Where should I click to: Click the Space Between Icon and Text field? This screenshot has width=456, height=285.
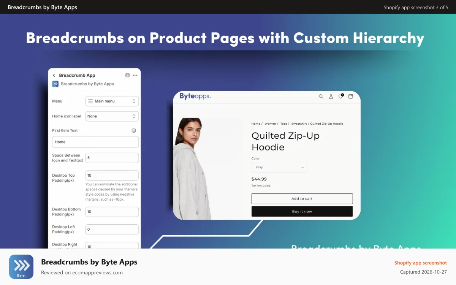(112, 158)
